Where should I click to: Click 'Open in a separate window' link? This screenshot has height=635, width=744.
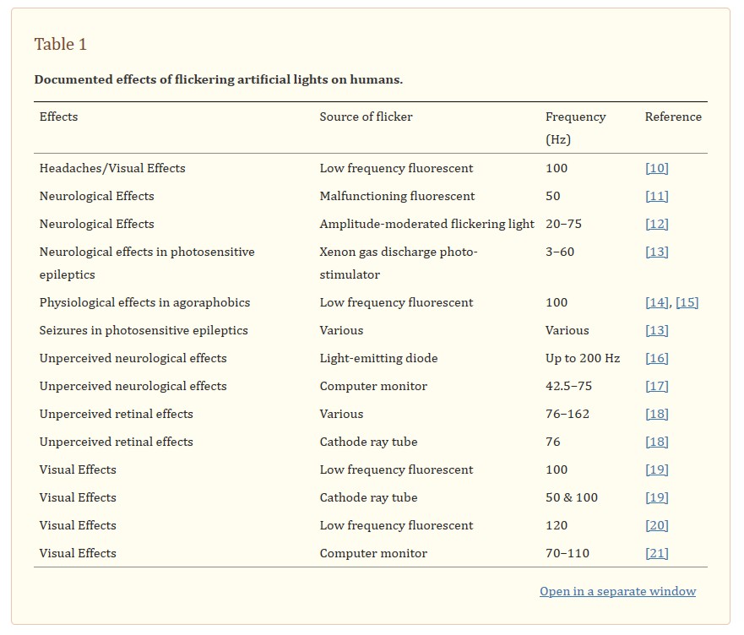coord(618,591)
